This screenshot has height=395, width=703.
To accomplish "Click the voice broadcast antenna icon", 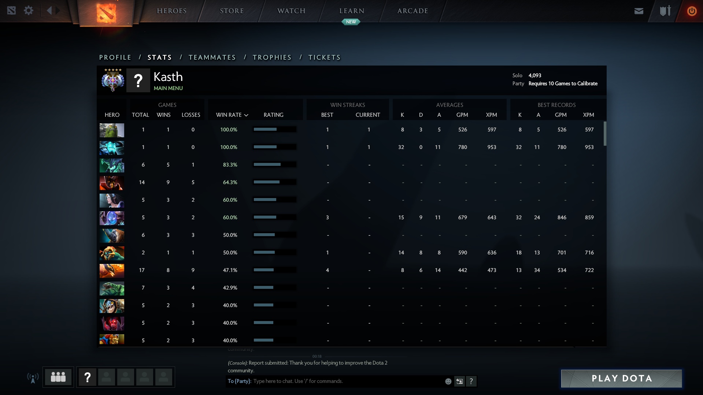I will click(33, 378).
